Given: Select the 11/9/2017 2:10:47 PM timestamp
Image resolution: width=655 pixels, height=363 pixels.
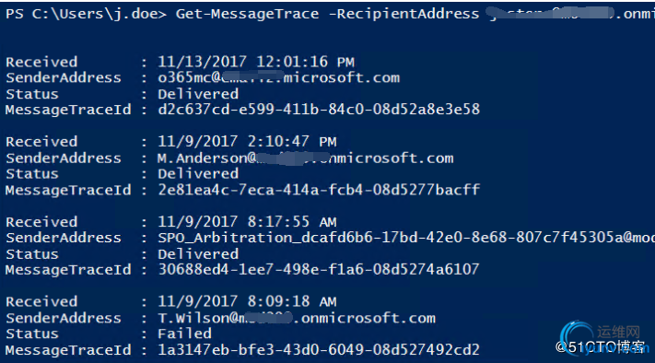Looking at the screenshot, I should pos(247,142).
